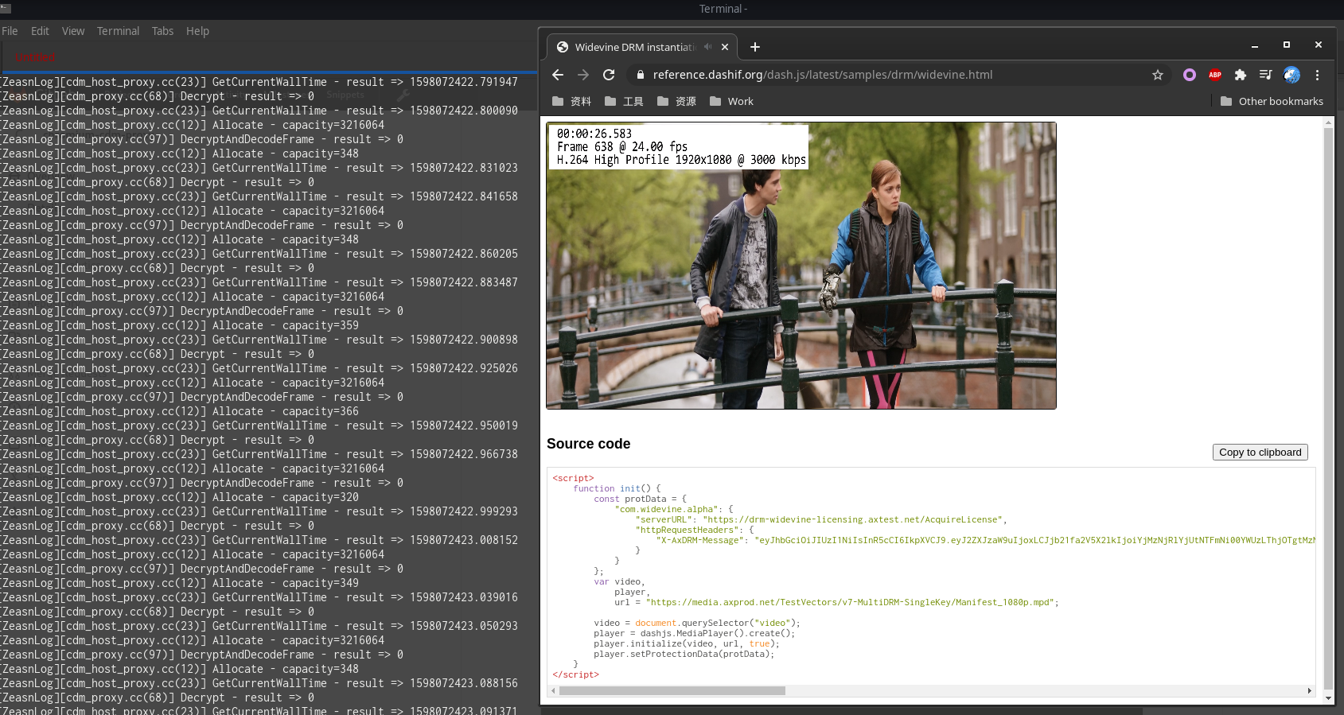This screenshot has width=1344, height=715.
Task: Go back in Chrome browser
Action: [558, 75]
